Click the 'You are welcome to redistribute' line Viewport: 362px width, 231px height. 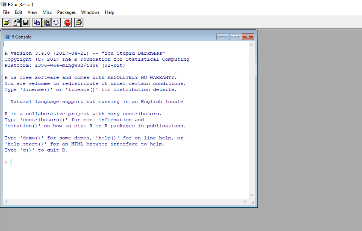95,84
